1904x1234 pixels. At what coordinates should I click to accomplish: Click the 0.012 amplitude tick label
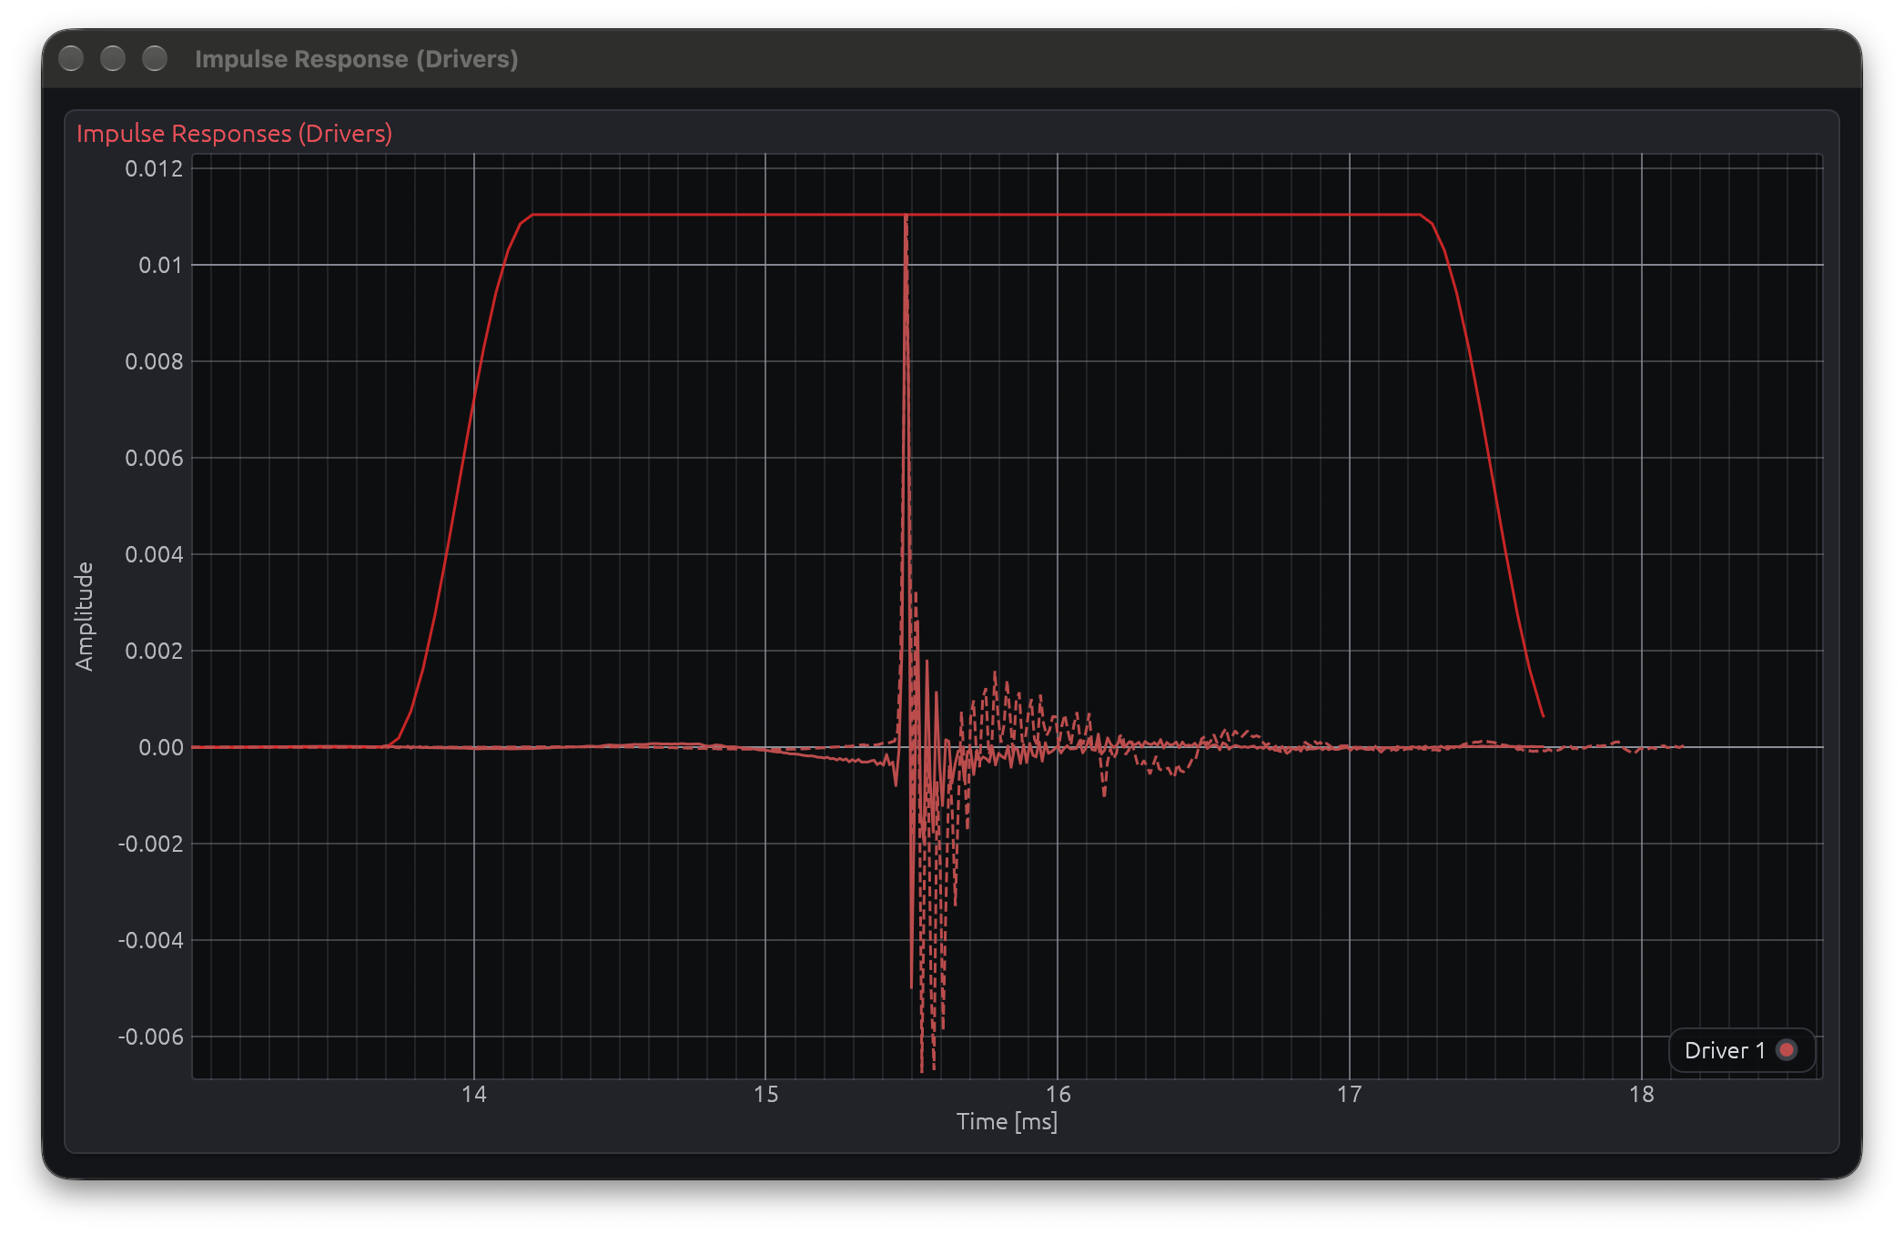154,168
